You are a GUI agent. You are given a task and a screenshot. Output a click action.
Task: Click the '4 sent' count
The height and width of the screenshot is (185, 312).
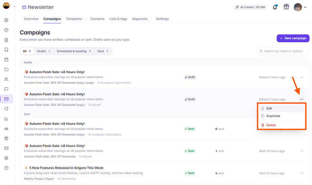tap(220, 173)
